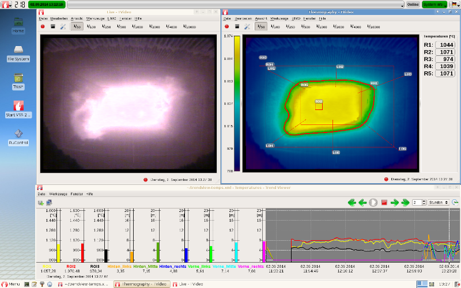Click the temperature color scale bar

pyautogui.click(x=237, y=104)
